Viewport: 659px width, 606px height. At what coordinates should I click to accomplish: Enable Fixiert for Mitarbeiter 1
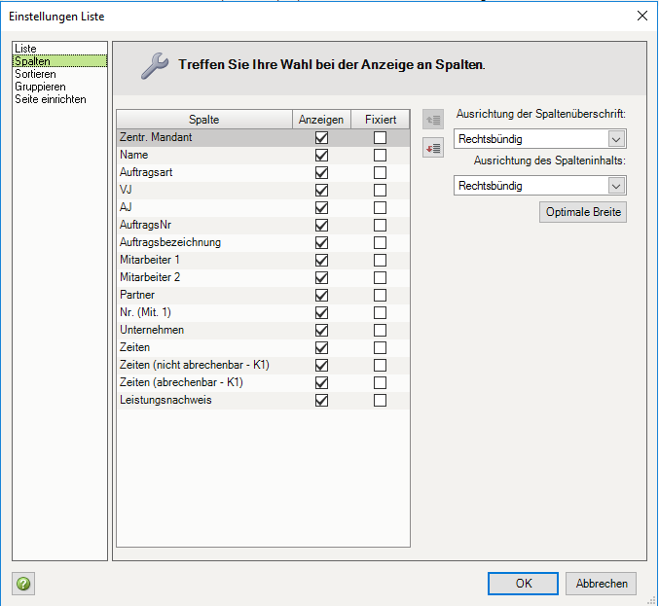pyautogui.click(x=380, y=261)
